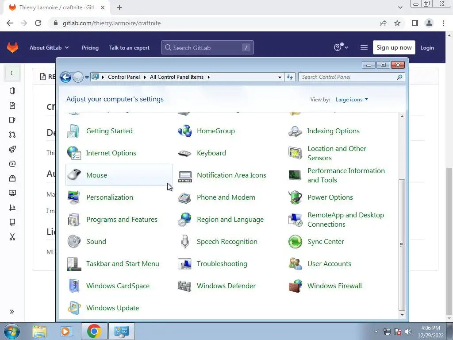Click the Chrome address bar URL
This screenshot has height=340, width=453.
(111, 23)
